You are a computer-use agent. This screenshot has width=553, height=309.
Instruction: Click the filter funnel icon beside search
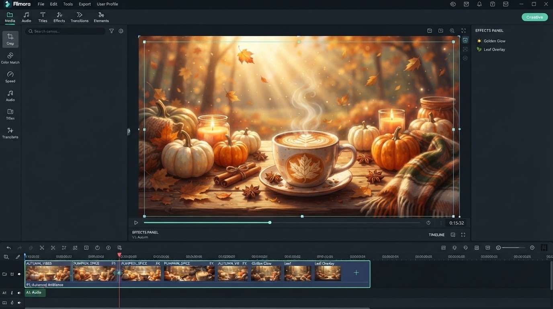coord(111,31)
